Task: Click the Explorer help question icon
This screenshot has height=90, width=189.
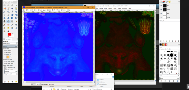Action: 113,77
